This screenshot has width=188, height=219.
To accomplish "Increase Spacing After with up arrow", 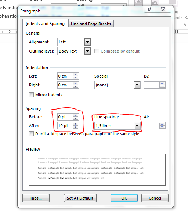I will pos(76,124).
